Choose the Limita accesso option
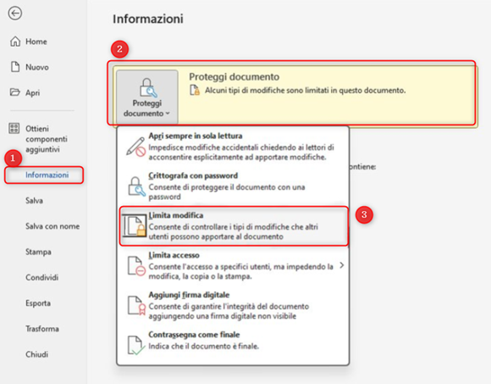The image size is (491, 384). point(234,265)
